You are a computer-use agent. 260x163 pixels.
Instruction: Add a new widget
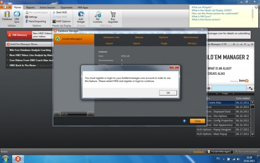[x=81, y=17]
